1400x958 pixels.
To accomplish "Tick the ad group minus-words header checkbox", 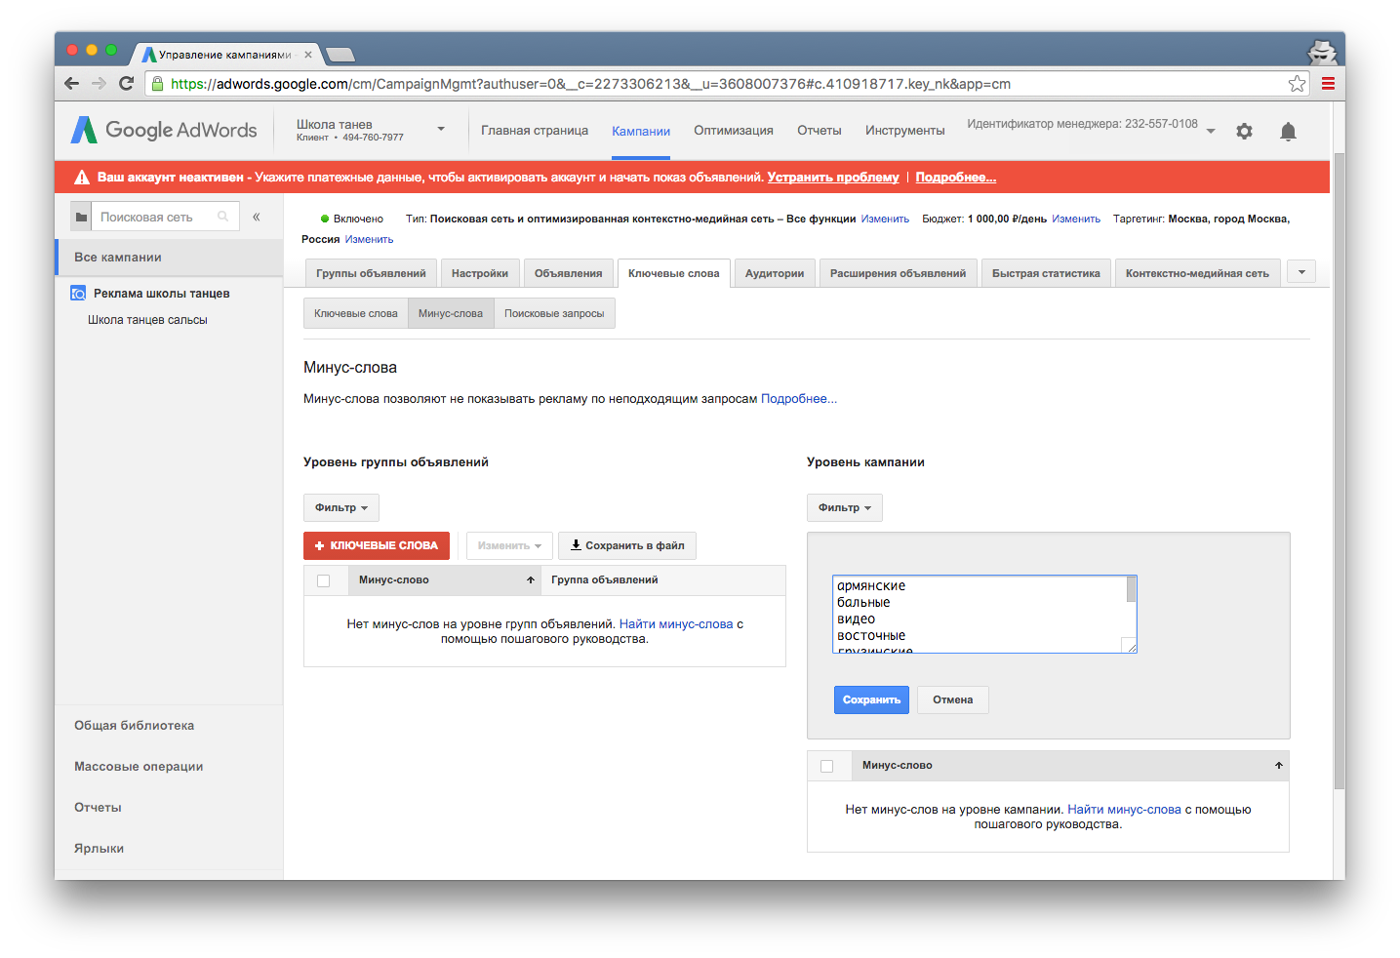I will 324,580.
